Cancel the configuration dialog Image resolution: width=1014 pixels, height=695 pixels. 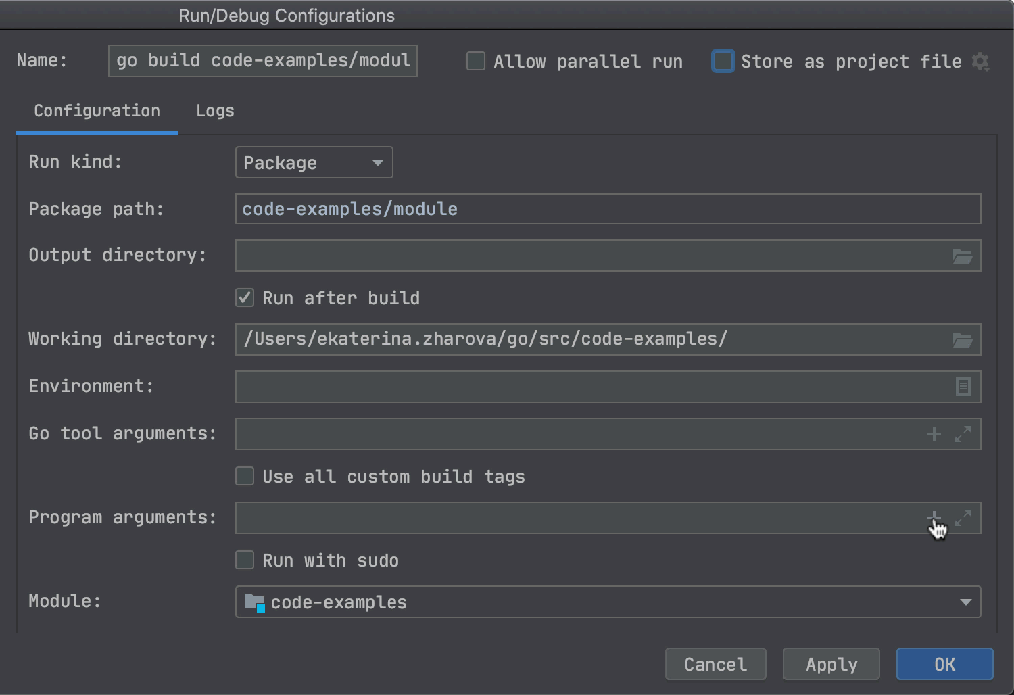click(716, 665)
